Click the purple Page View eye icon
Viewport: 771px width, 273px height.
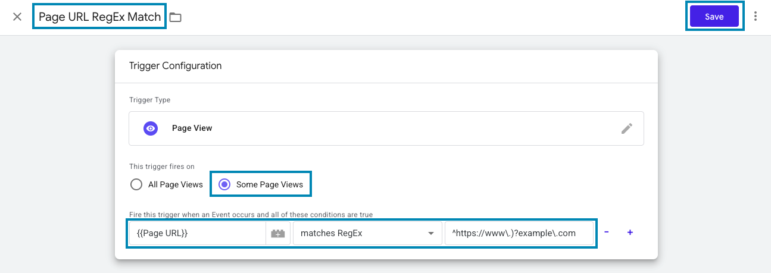151,128
